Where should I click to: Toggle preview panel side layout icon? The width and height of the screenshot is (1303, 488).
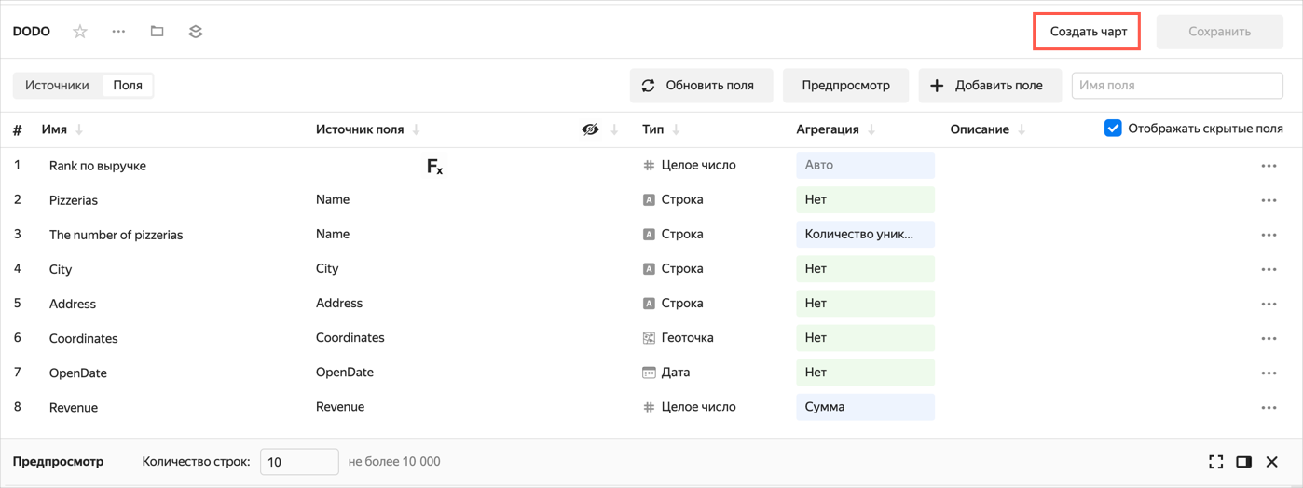coord(1243,462)
